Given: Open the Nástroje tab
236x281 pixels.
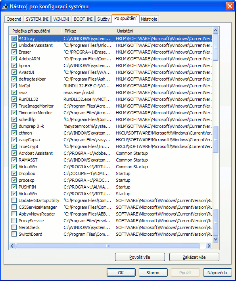Looking at the screenshot, I should (149, 19).
